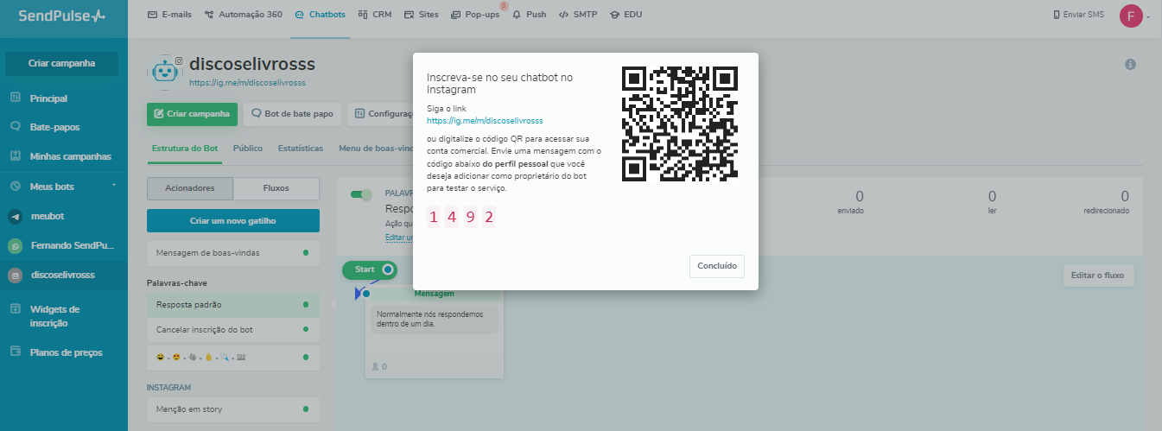Open the SMTP section
Screen dimensions: 1162x431
pyautogui.click(x=578, y=15)
